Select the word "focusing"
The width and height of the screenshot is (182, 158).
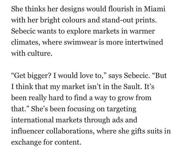81,109
